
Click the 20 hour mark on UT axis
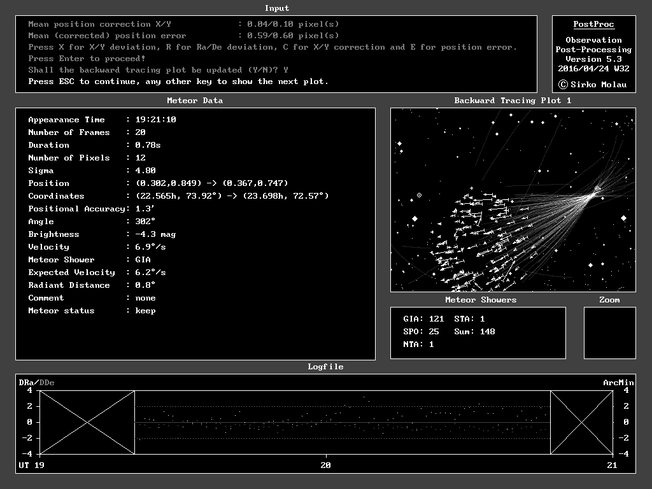[327, 465]
